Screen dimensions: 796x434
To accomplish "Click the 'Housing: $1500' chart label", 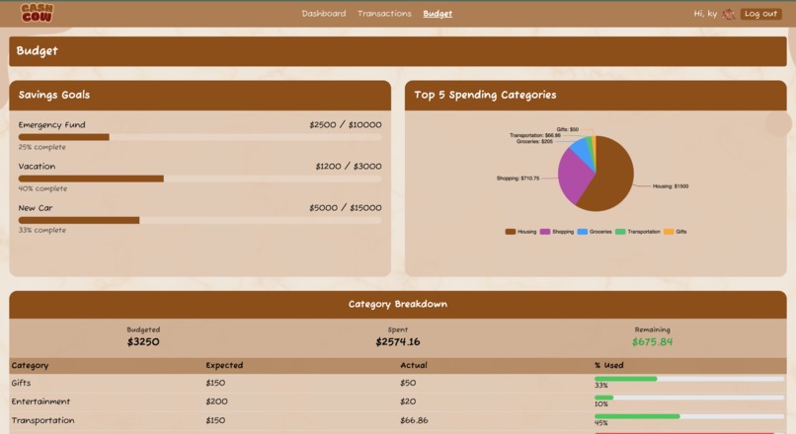I will tap(671, 186).
